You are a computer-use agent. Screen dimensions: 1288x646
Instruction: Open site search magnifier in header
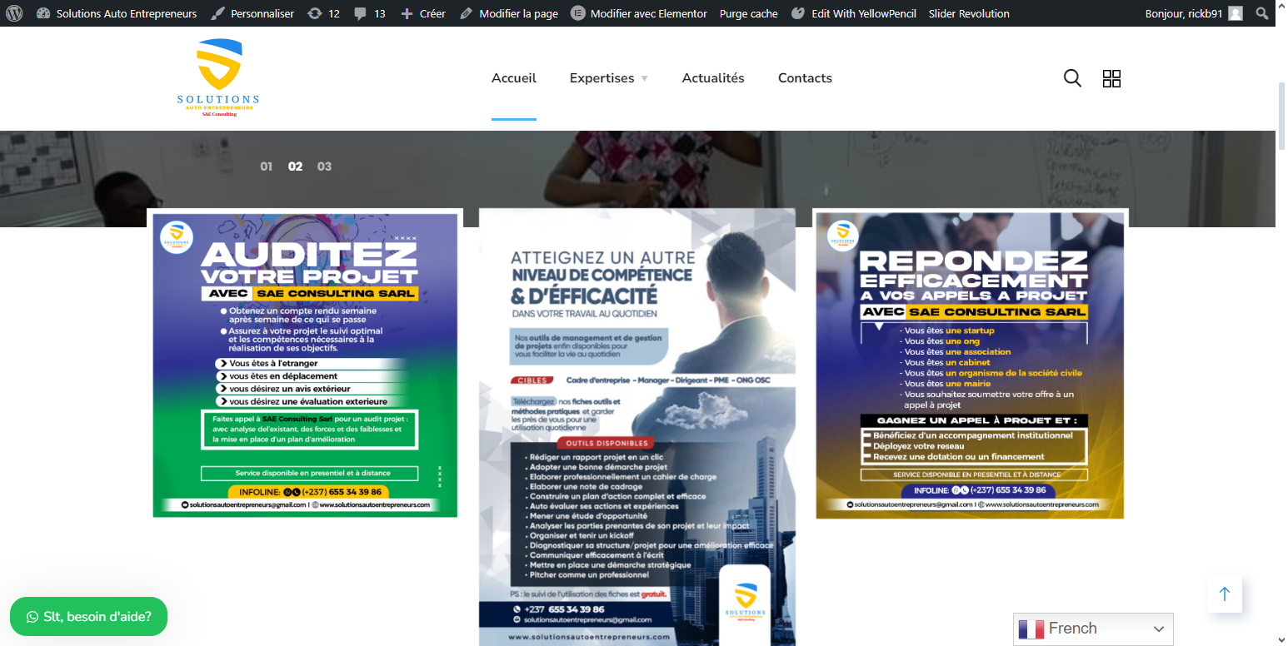point(1072,78)
